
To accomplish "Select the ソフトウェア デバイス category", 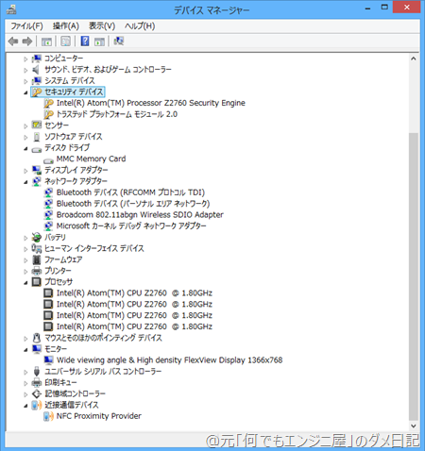I will 74,137.
